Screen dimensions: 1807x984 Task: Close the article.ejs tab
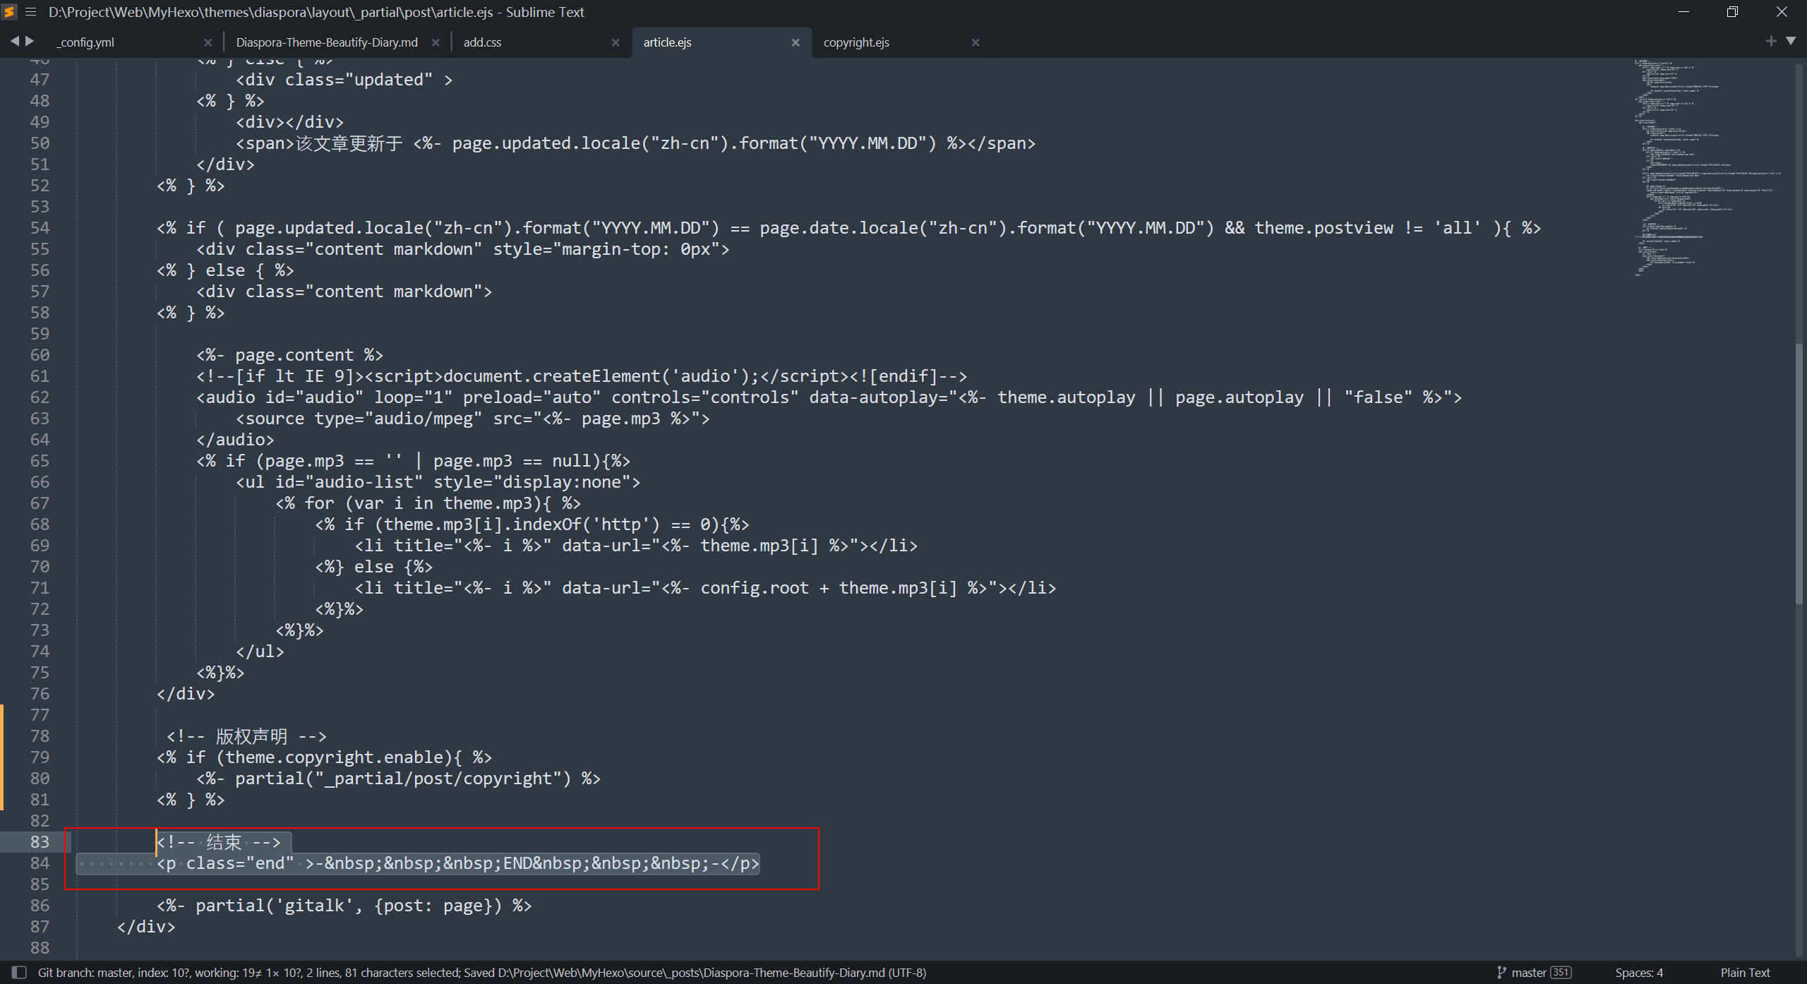pos(796,42)
